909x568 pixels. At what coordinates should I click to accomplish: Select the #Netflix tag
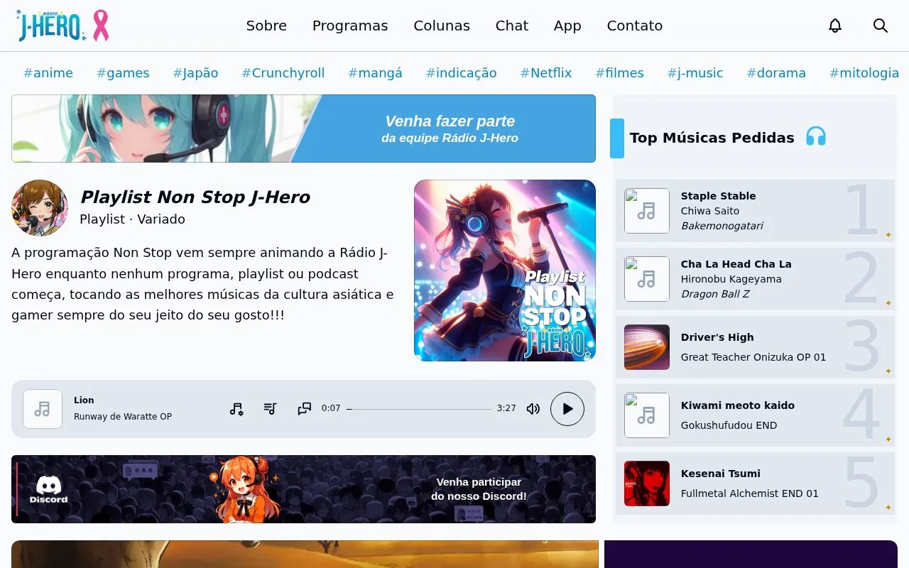pos(546,73)
